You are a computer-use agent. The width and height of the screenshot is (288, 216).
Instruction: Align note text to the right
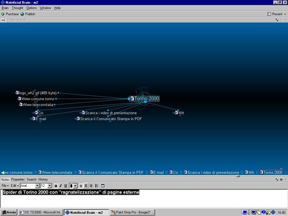click(x=91, y=186)
